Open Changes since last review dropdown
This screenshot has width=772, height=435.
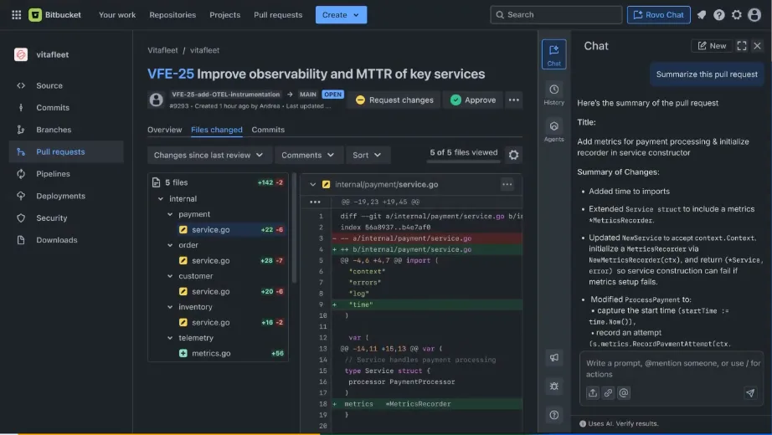click(208, 155)
